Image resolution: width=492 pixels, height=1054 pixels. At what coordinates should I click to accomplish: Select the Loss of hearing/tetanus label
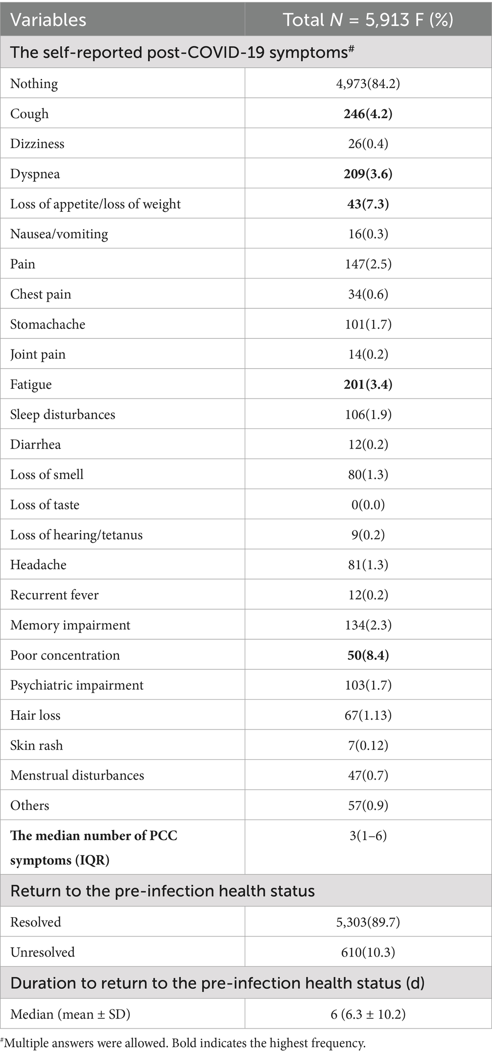tap(76, 535)
